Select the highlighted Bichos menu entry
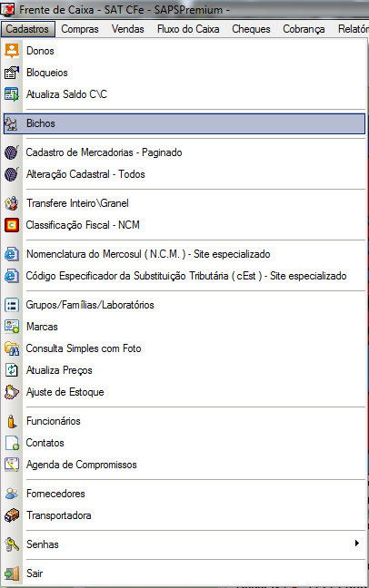The width and height of the screenshot is (369, 588). point(184,123)
